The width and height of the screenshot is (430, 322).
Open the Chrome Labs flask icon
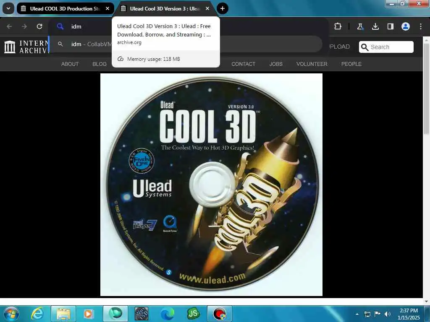coord(360,26)
